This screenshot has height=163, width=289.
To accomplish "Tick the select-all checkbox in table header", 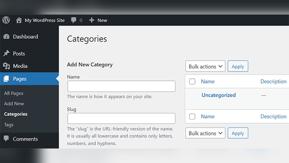I will coord(192,81).
